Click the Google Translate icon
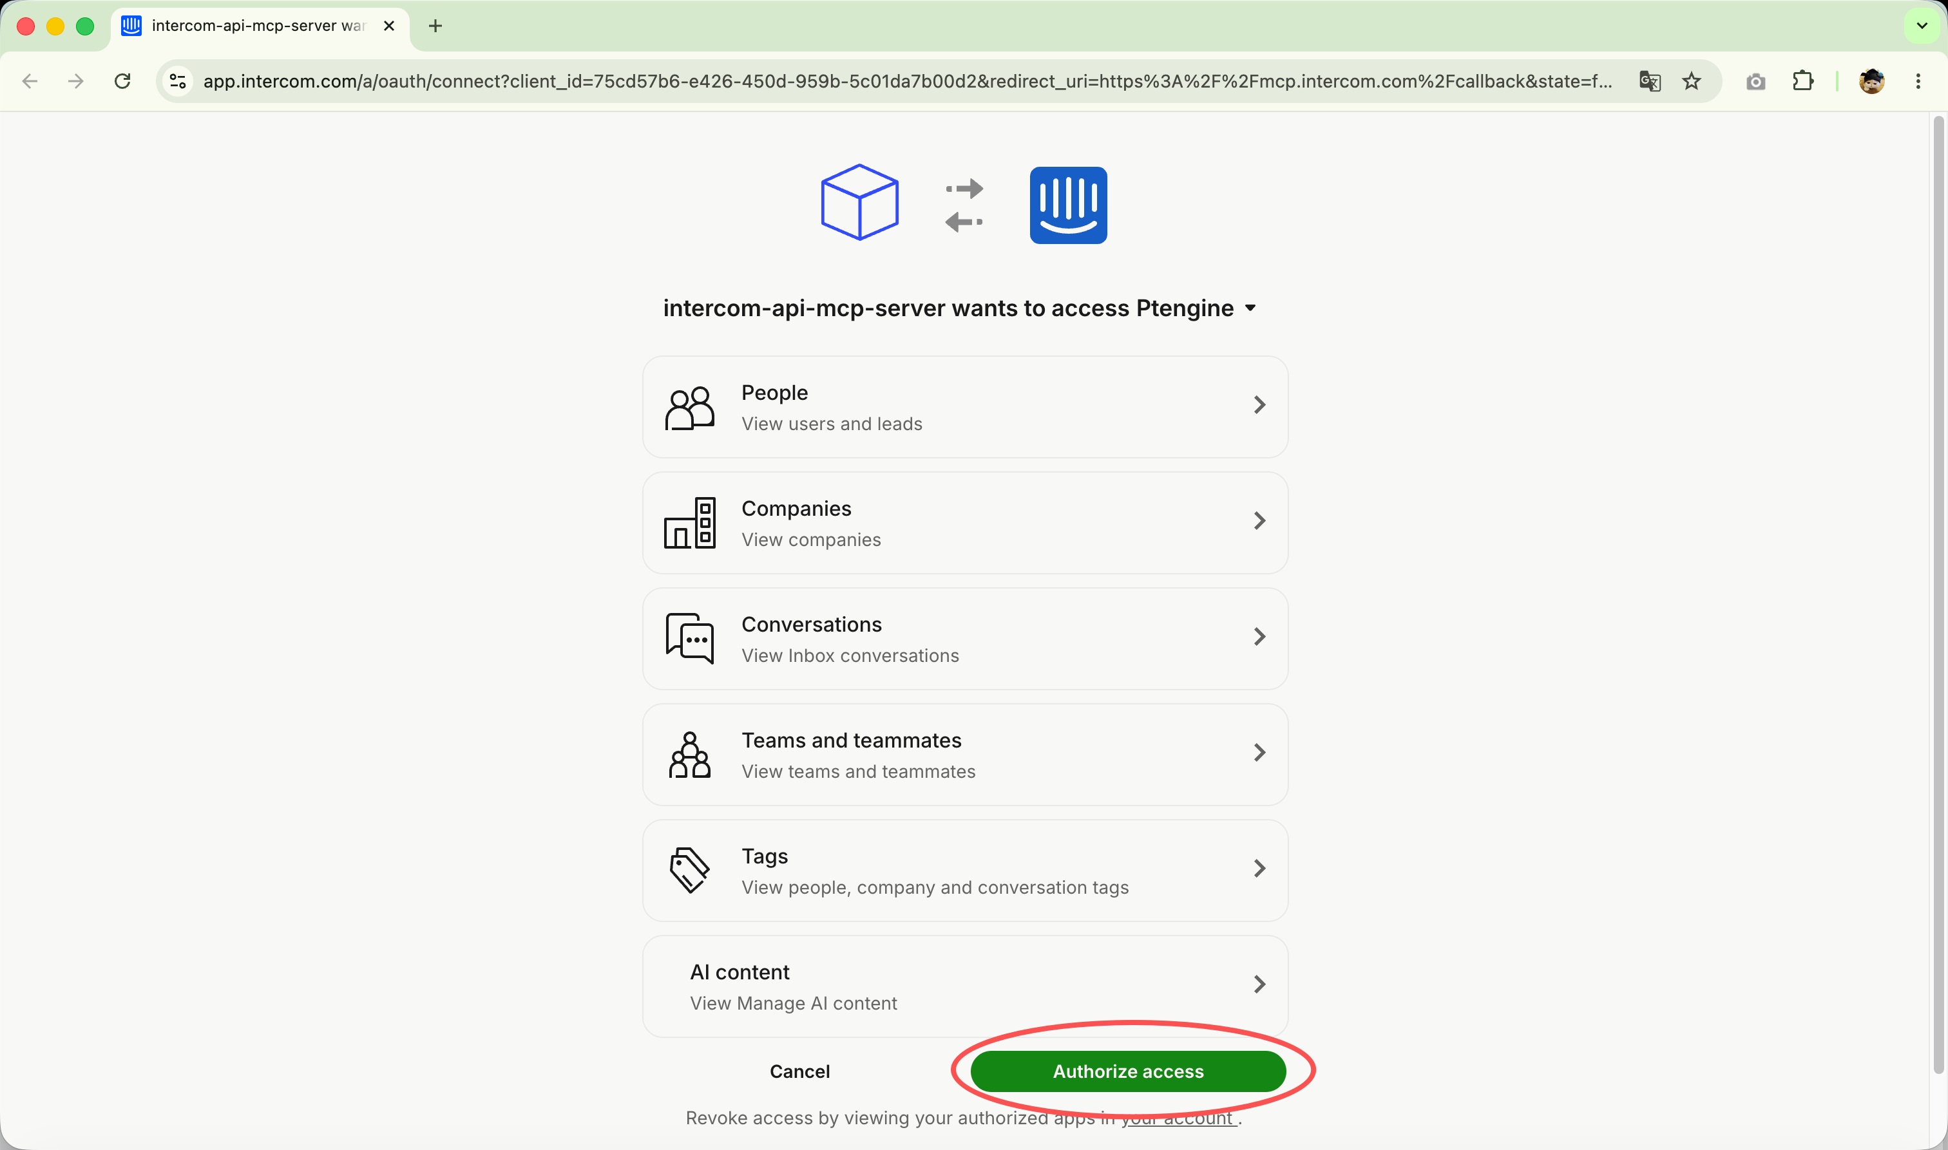The image size is (1948, 1150). [x=1650, y=81]
